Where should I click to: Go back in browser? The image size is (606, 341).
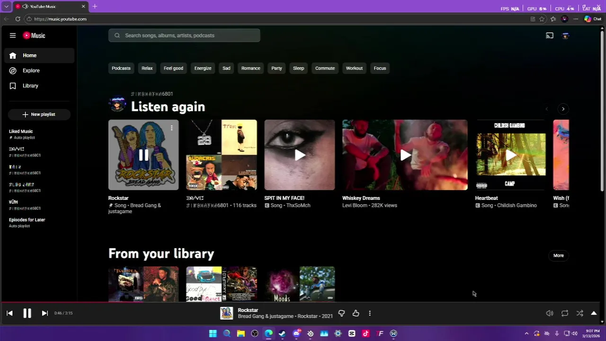pyautogui.click(x=6, y=19)
